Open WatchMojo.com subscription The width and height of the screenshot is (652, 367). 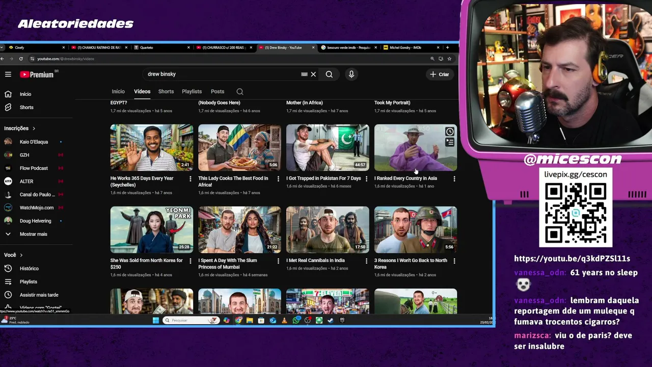pos(36,208)
